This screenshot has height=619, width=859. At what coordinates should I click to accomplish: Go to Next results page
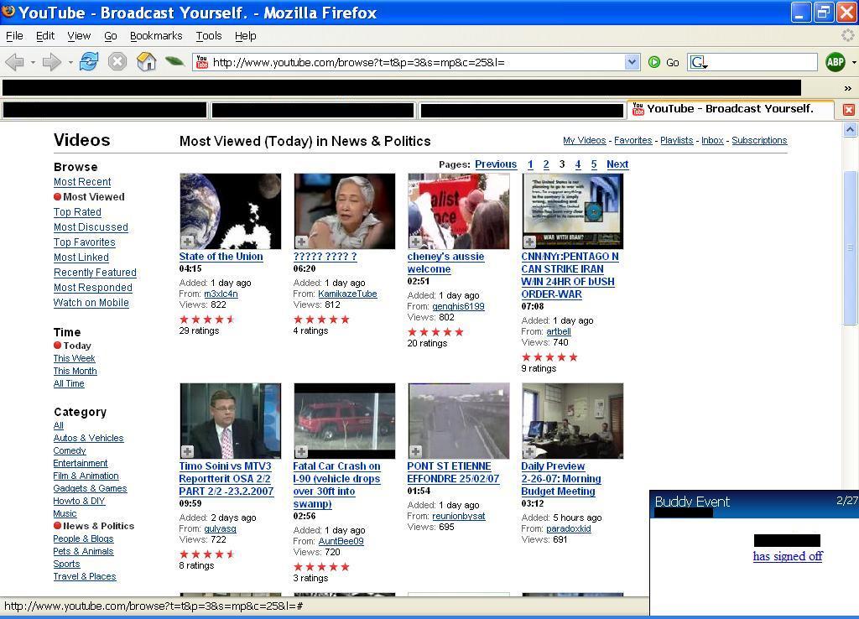(617, 164)
